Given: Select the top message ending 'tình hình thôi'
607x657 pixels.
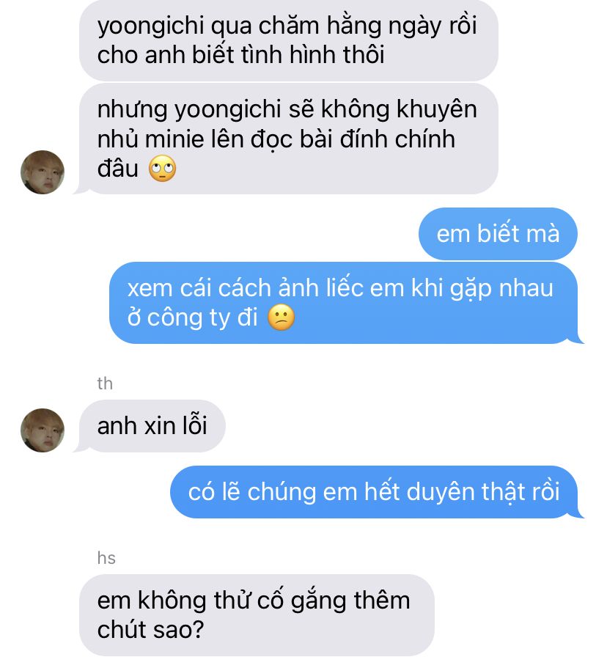Looking at the screenshot, I should point(289,40).
